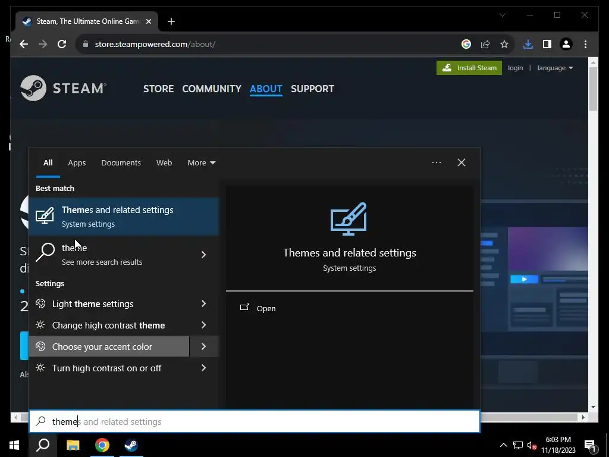Expand arrow next to Light theme settings
609x457 pixels.
point(203,303)
